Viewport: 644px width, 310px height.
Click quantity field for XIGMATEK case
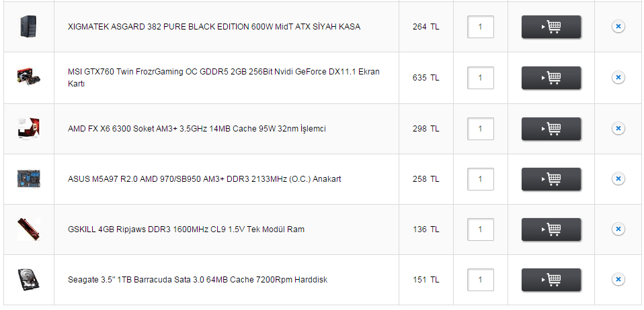tap(480, 27)
